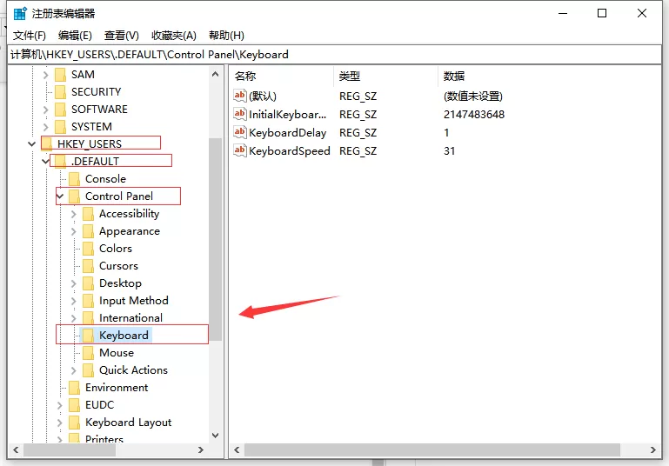Screen dimensions: 669x466
Task: Click the Registry Editor app icon in title bar
Action: click(20, 14)
